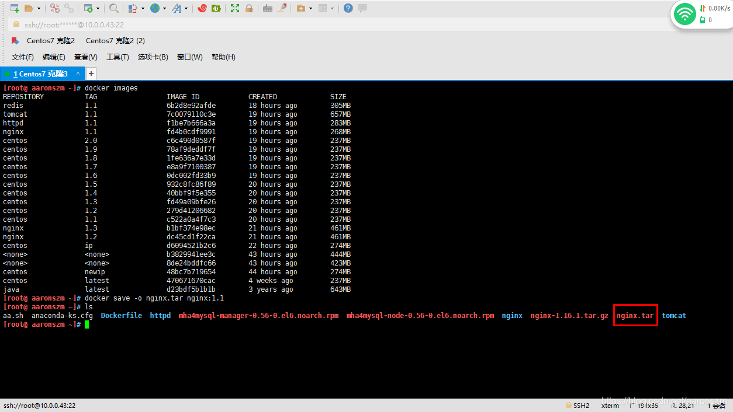Expand dropdown arrow beside orange folder icon
The height and width of the screenshot is (412, 733).
coord(310,9)
